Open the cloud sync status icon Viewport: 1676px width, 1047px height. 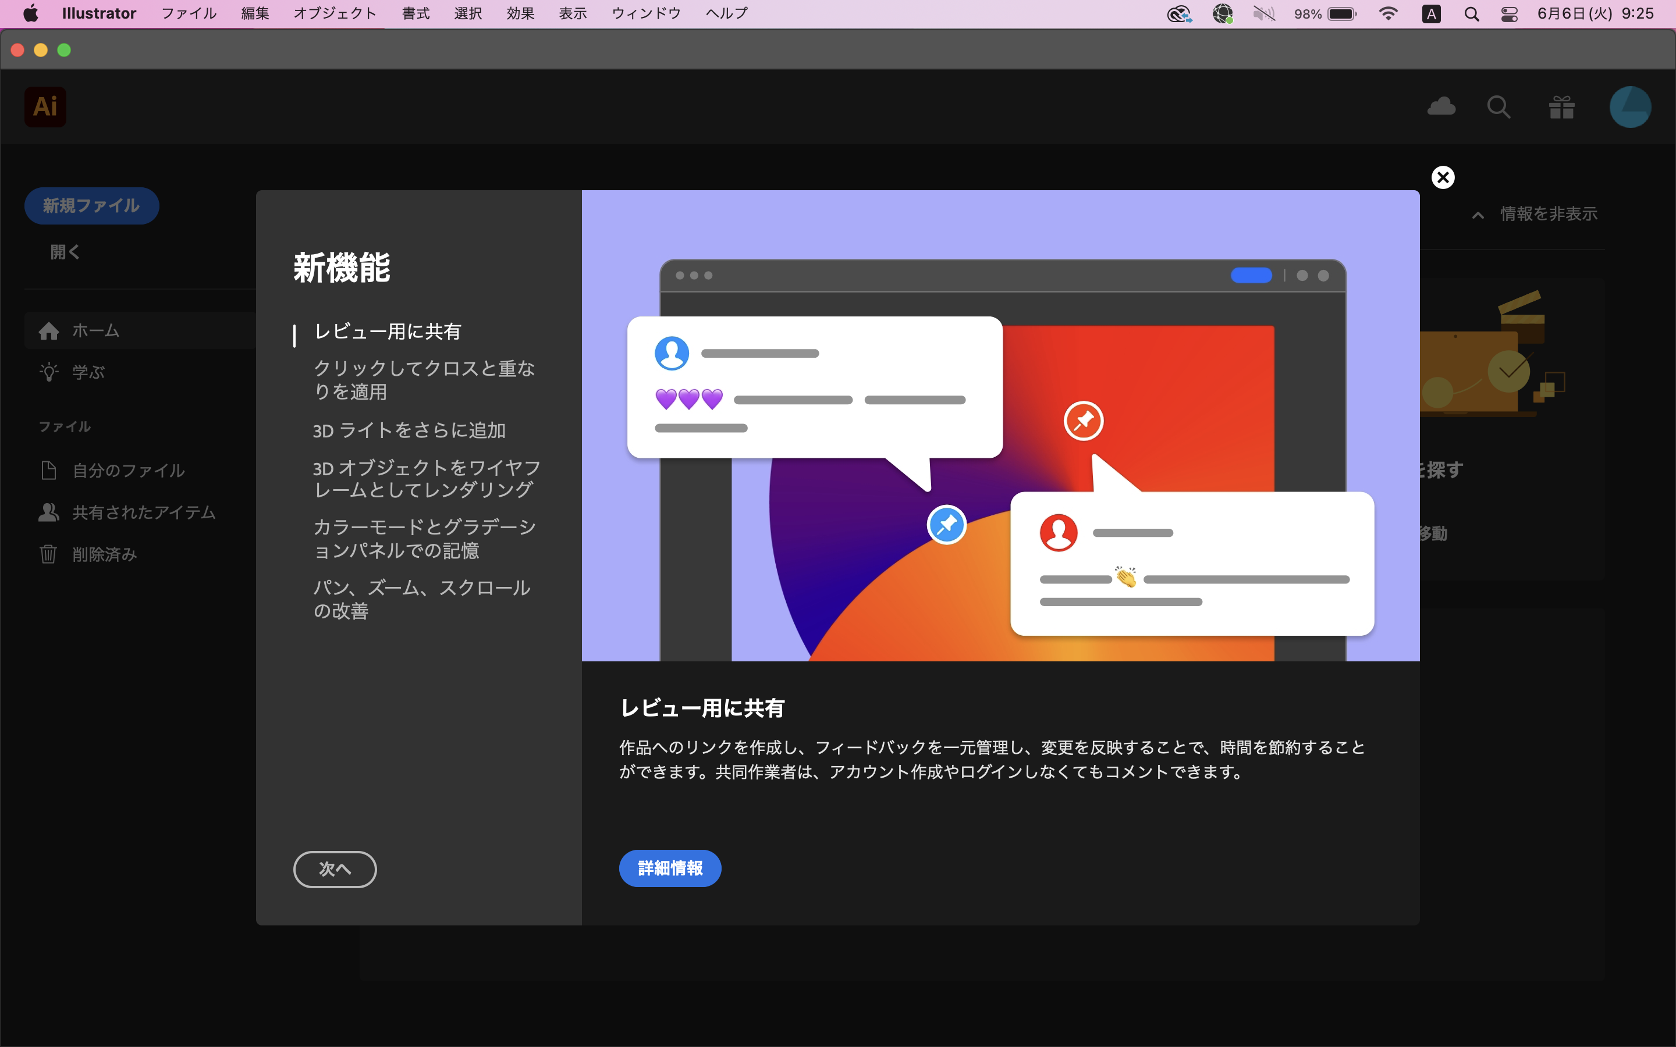pos(1441,106)
